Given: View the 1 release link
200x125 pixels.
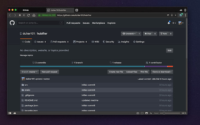Looking at the screenshot, I should tap(116, 62).
